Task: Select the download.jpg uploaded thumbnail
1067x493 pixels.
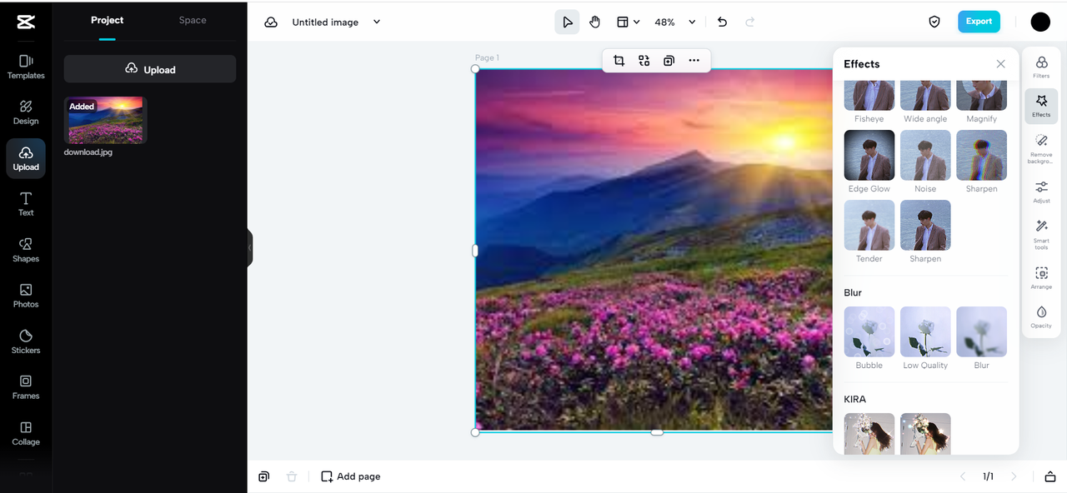Action: pyautogui.click(x=105, y=120)
